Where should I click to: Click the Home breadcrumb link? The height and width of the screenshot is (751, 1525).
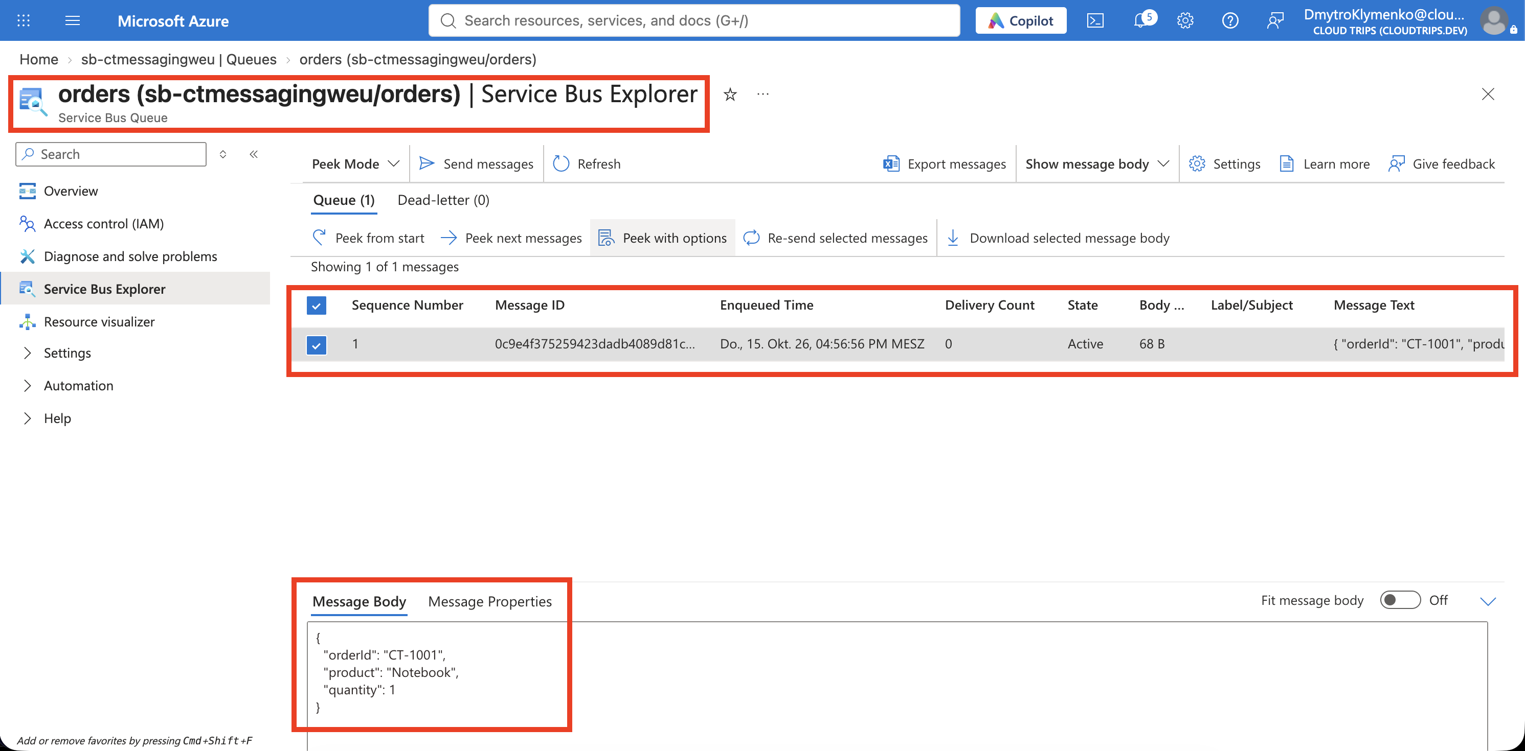39,59
